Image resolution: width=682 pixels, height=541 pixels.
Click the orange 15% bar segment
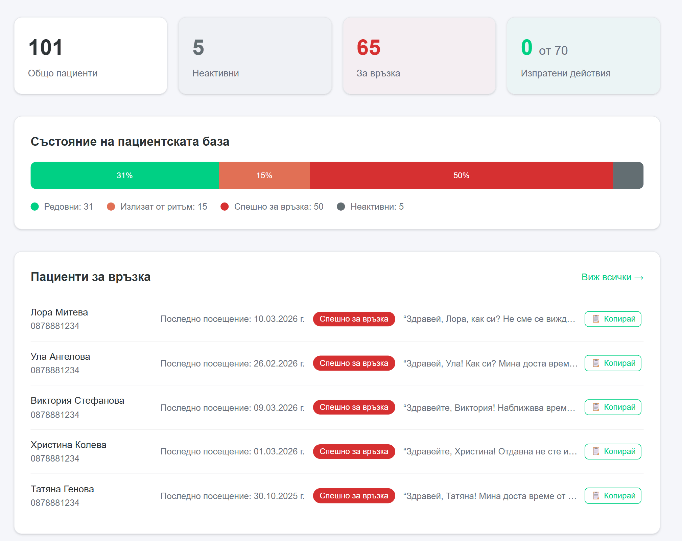point(264,175)
